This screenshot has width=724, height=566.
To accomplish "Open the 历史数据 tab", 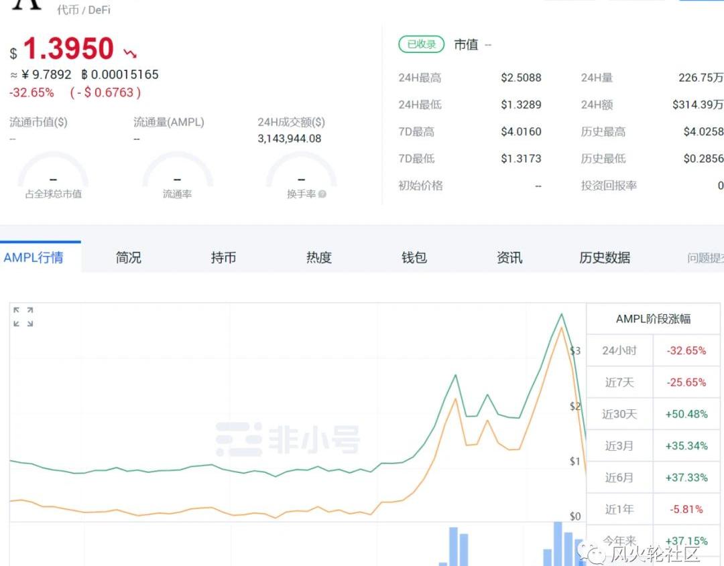I will 605,257.
